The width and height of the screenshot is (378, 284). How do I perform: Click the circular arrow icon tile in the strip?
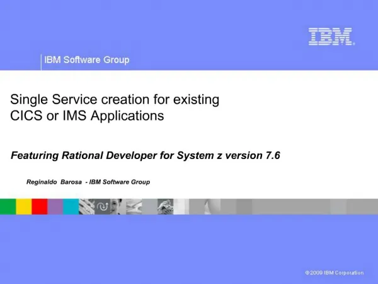(103, 206)
